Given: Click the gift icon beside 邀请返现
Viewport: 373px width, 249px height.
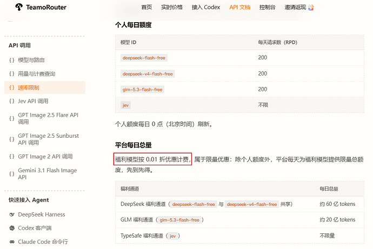Looking at the screenshot, I should click(311, 8).
